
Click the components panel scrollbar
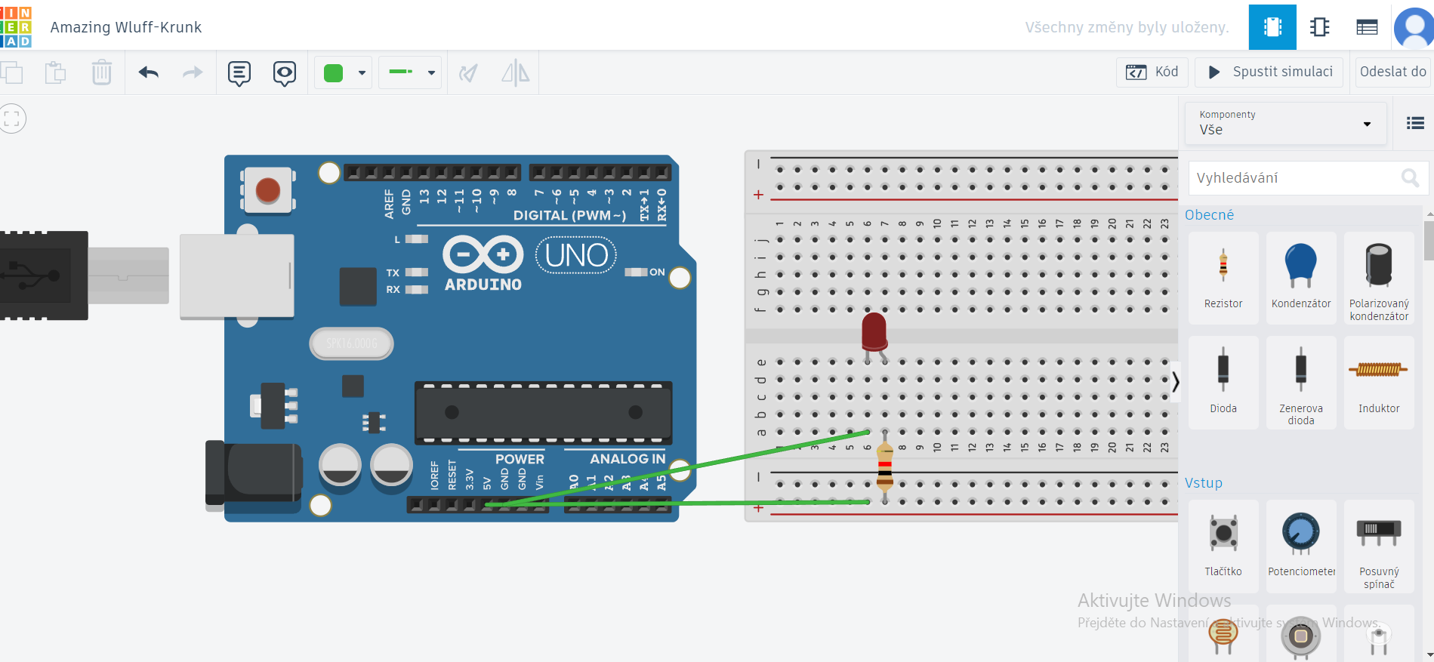click(x=1429, y=240)
